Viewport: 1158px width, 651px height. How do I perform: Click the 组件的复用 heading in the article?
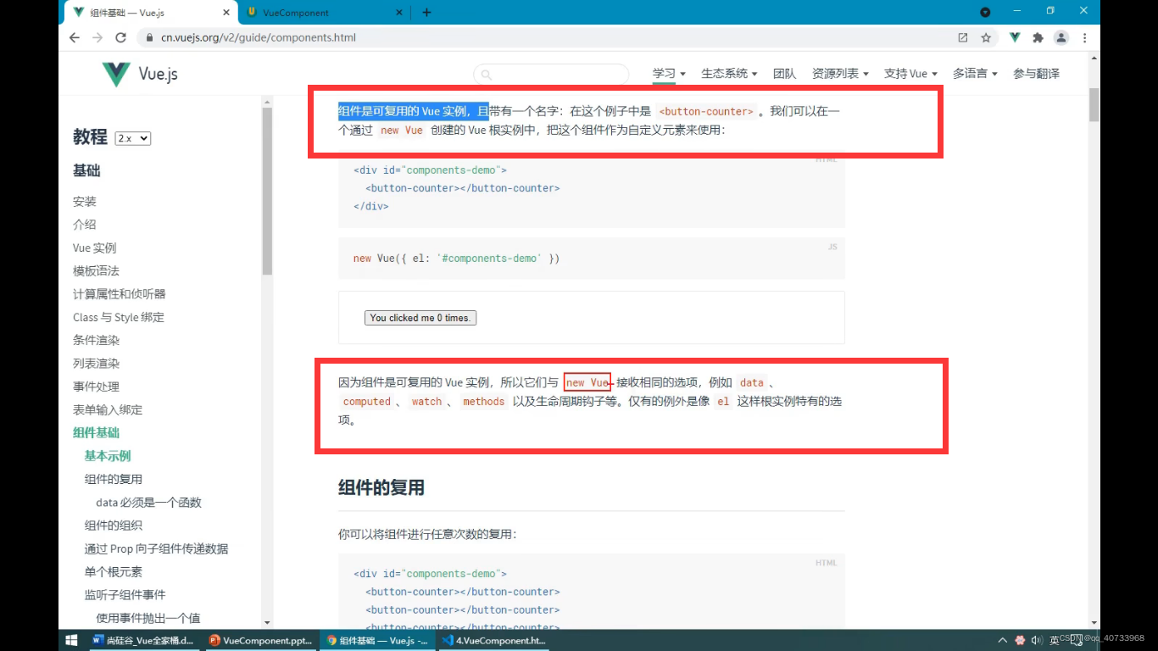point(381,487)
